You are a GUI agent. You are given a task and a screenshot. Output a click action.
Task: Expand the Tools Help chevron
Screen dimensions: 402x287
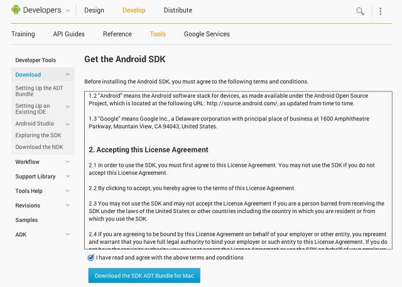pos(68,190)
